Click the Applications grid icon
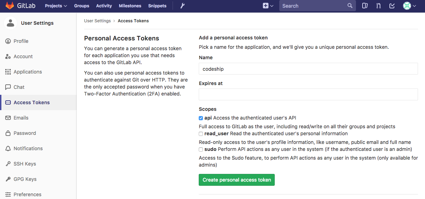 pyautogui.click(x=8, y=72)
